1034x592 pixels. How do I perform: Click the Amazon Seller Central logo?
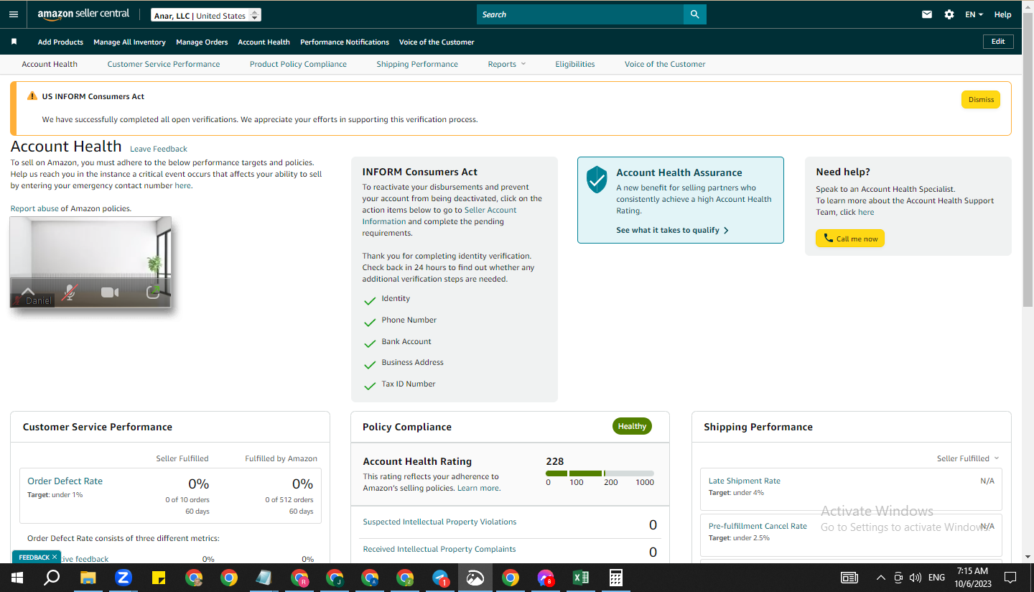click(x=83, y=14)
